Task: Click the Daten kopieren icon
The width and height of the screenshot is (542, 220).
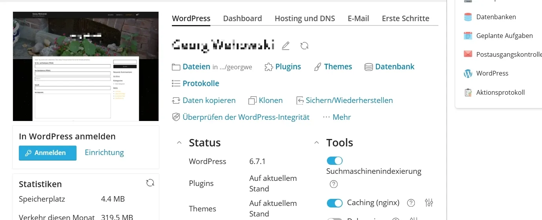Action: [x=176, y=101]
